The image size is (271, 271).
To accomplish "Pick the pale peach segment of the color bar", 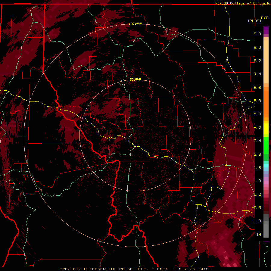I will pyautogui.click(x=266, y=62).
